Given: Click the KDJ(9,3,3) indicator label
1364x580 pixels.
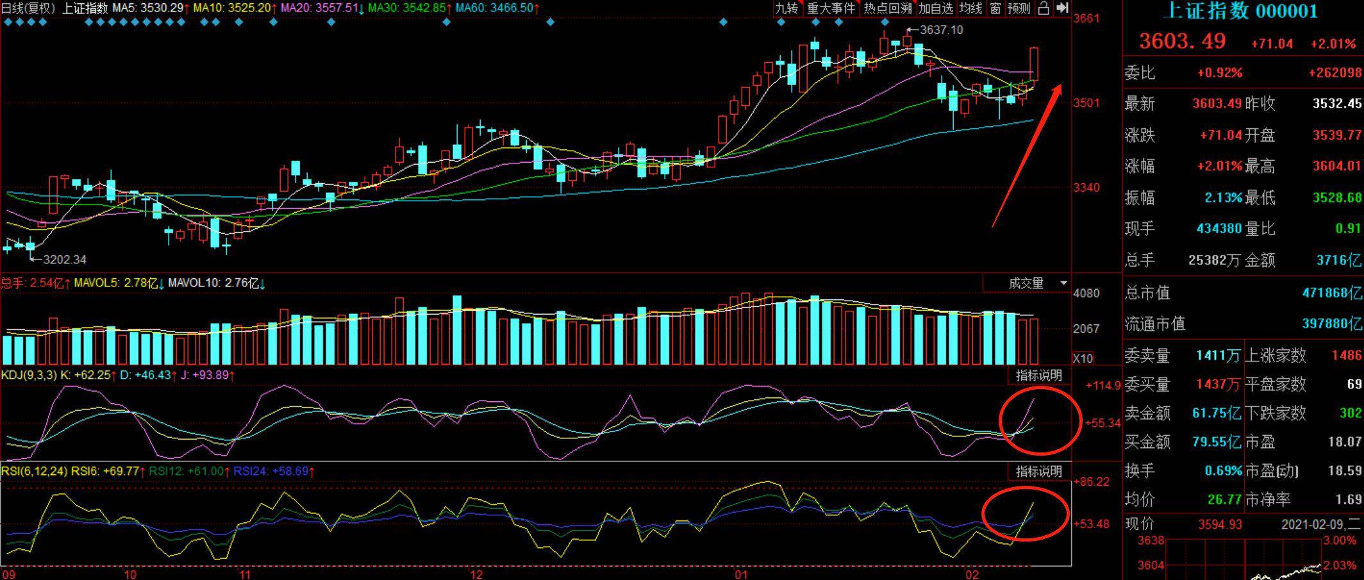Looking at the screenshot, I should click(x=29, y=375).
